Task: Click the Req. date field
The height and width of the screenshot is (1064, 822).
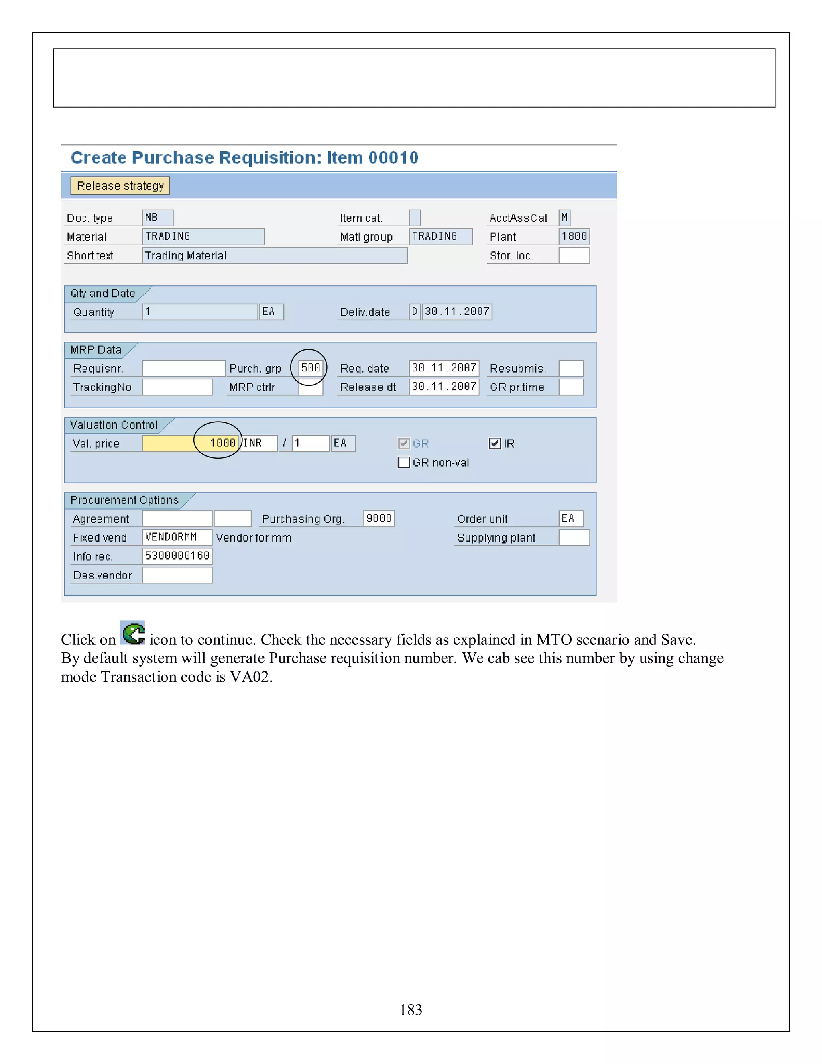Action: point(444,368)
